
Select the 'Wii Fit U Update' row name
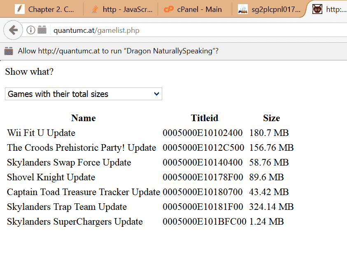(41, 133)
